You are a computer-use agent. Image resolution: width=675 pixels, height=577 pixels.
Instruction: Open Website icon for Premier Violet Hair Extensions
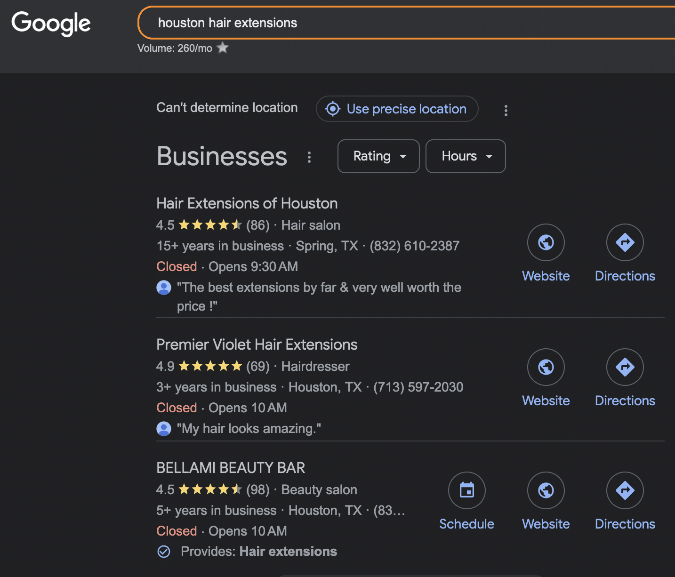pyautogui.click(x=546, y=367)
